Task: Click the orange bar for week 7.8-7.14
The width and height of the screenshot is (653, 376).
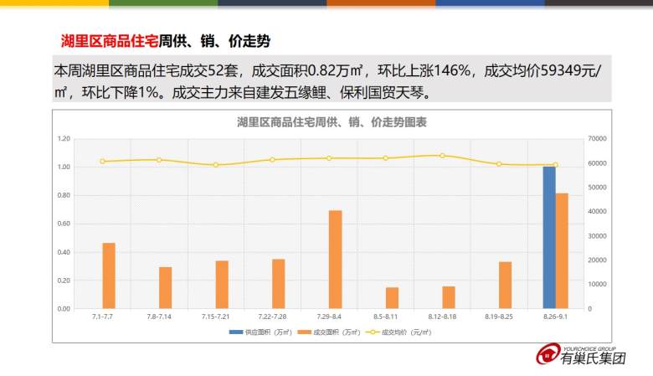Action: click(x=165, y=288)
